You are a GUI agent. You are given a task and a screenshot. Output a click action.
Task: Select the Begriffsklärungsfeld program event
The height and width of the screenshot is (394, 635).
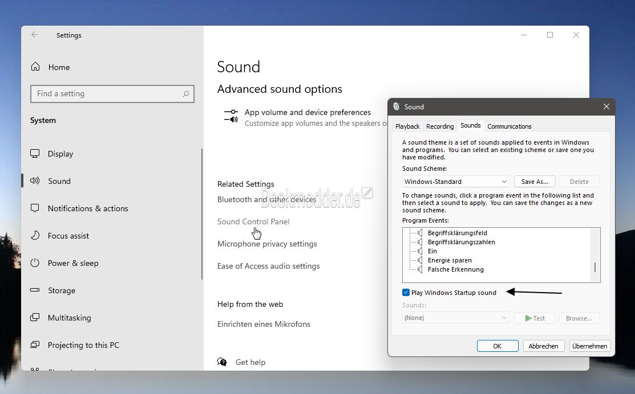point(457,233)
